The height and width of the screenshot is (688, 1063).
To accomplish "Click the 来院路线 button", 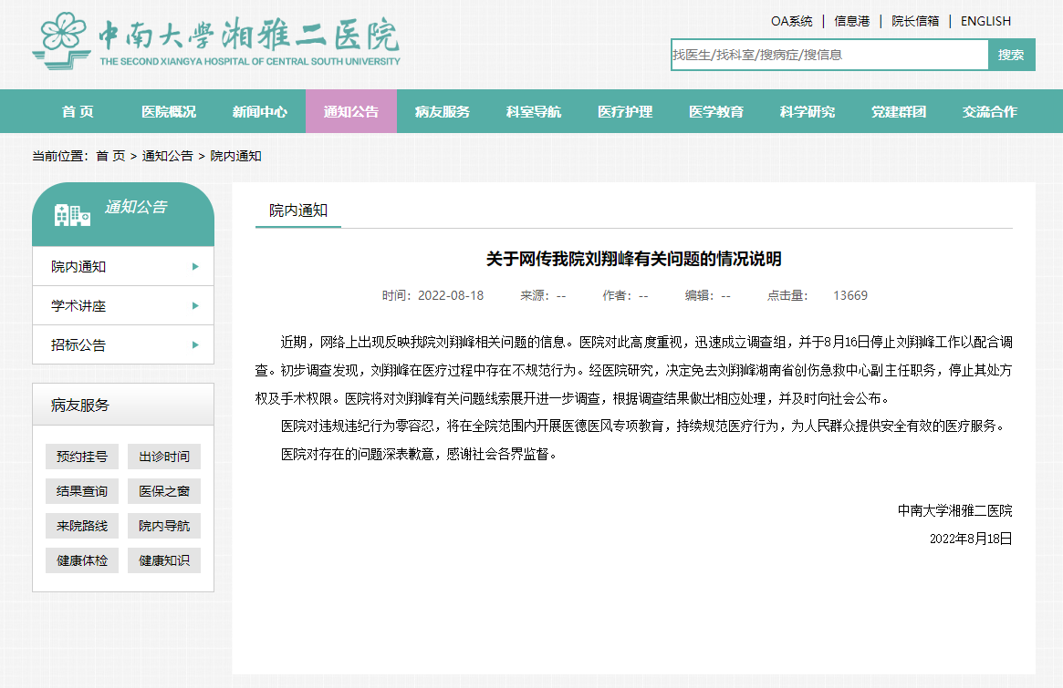I will [82, 526].
